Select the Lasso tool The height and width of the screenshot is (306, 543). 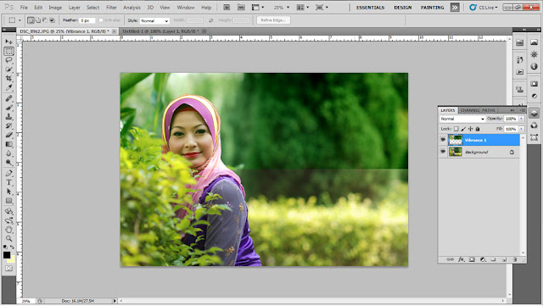tap(9, 60)
